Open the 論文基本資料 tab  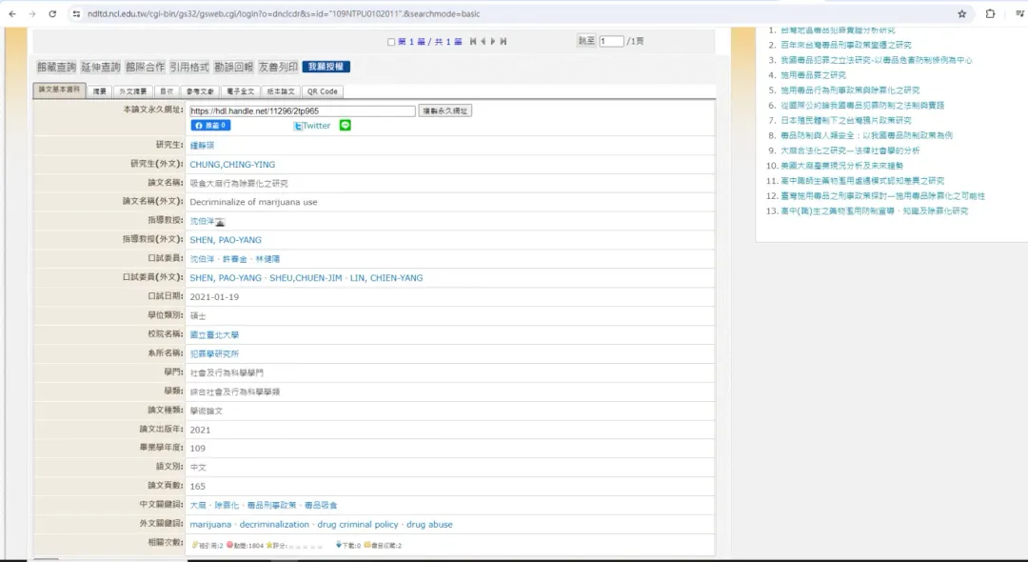59,90
